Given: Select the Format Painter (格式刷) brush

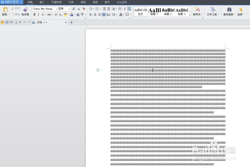Looking at the screenshot, I should tap(25, 11).
